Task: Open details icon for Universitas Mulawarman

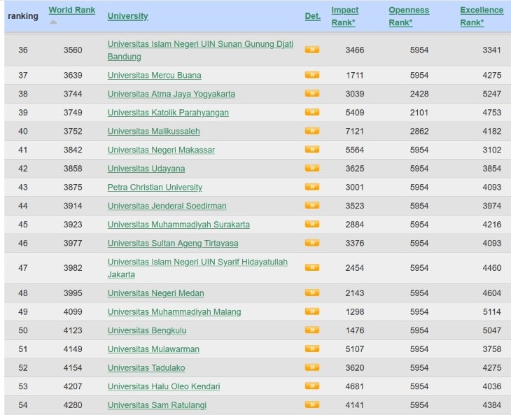Action: (312, 349)
